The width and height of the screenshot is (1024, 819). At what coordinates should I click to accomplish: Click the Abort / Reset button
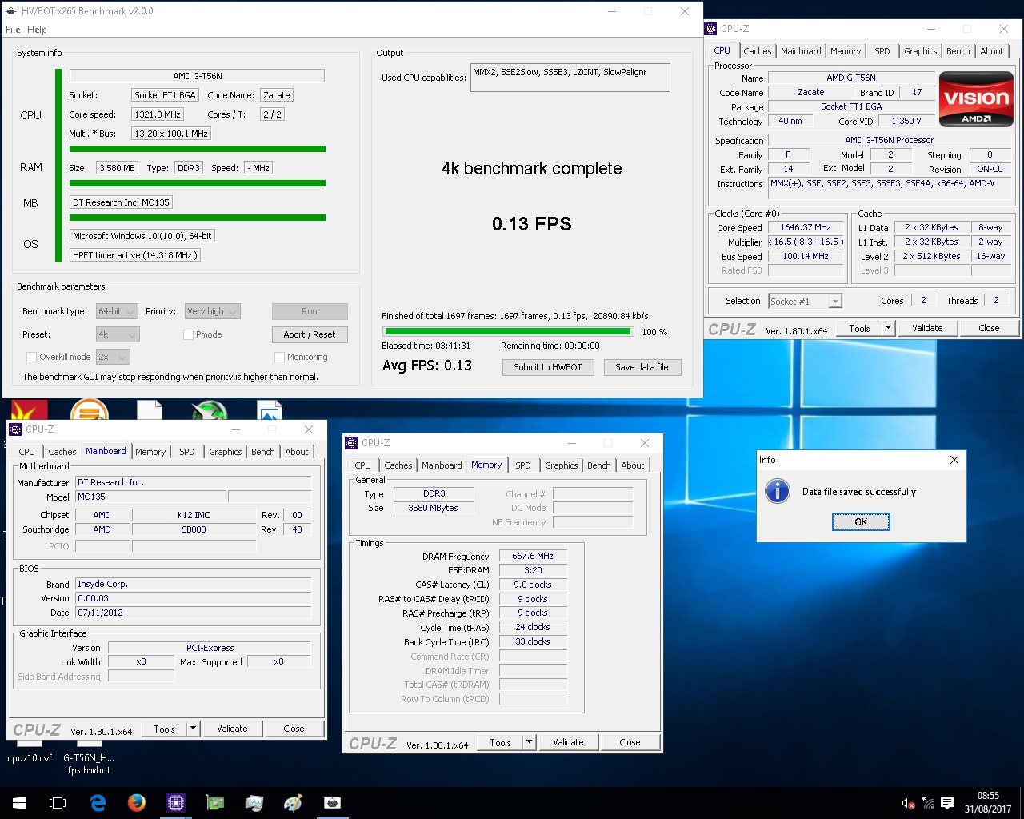(310, 334)
